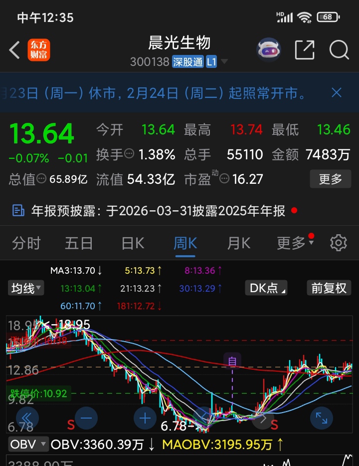Viewport: 359px width, 466px height.
Task: Tap the info icon beside 总值
Action: 41,179
